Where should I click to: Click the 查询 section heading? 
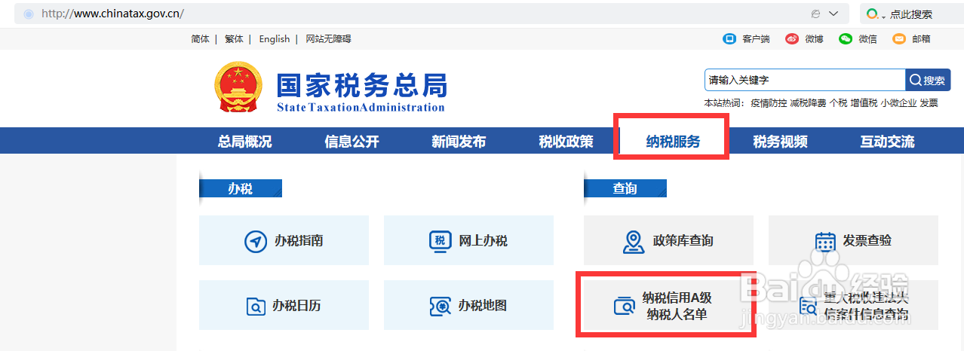(x=625, y=188)
